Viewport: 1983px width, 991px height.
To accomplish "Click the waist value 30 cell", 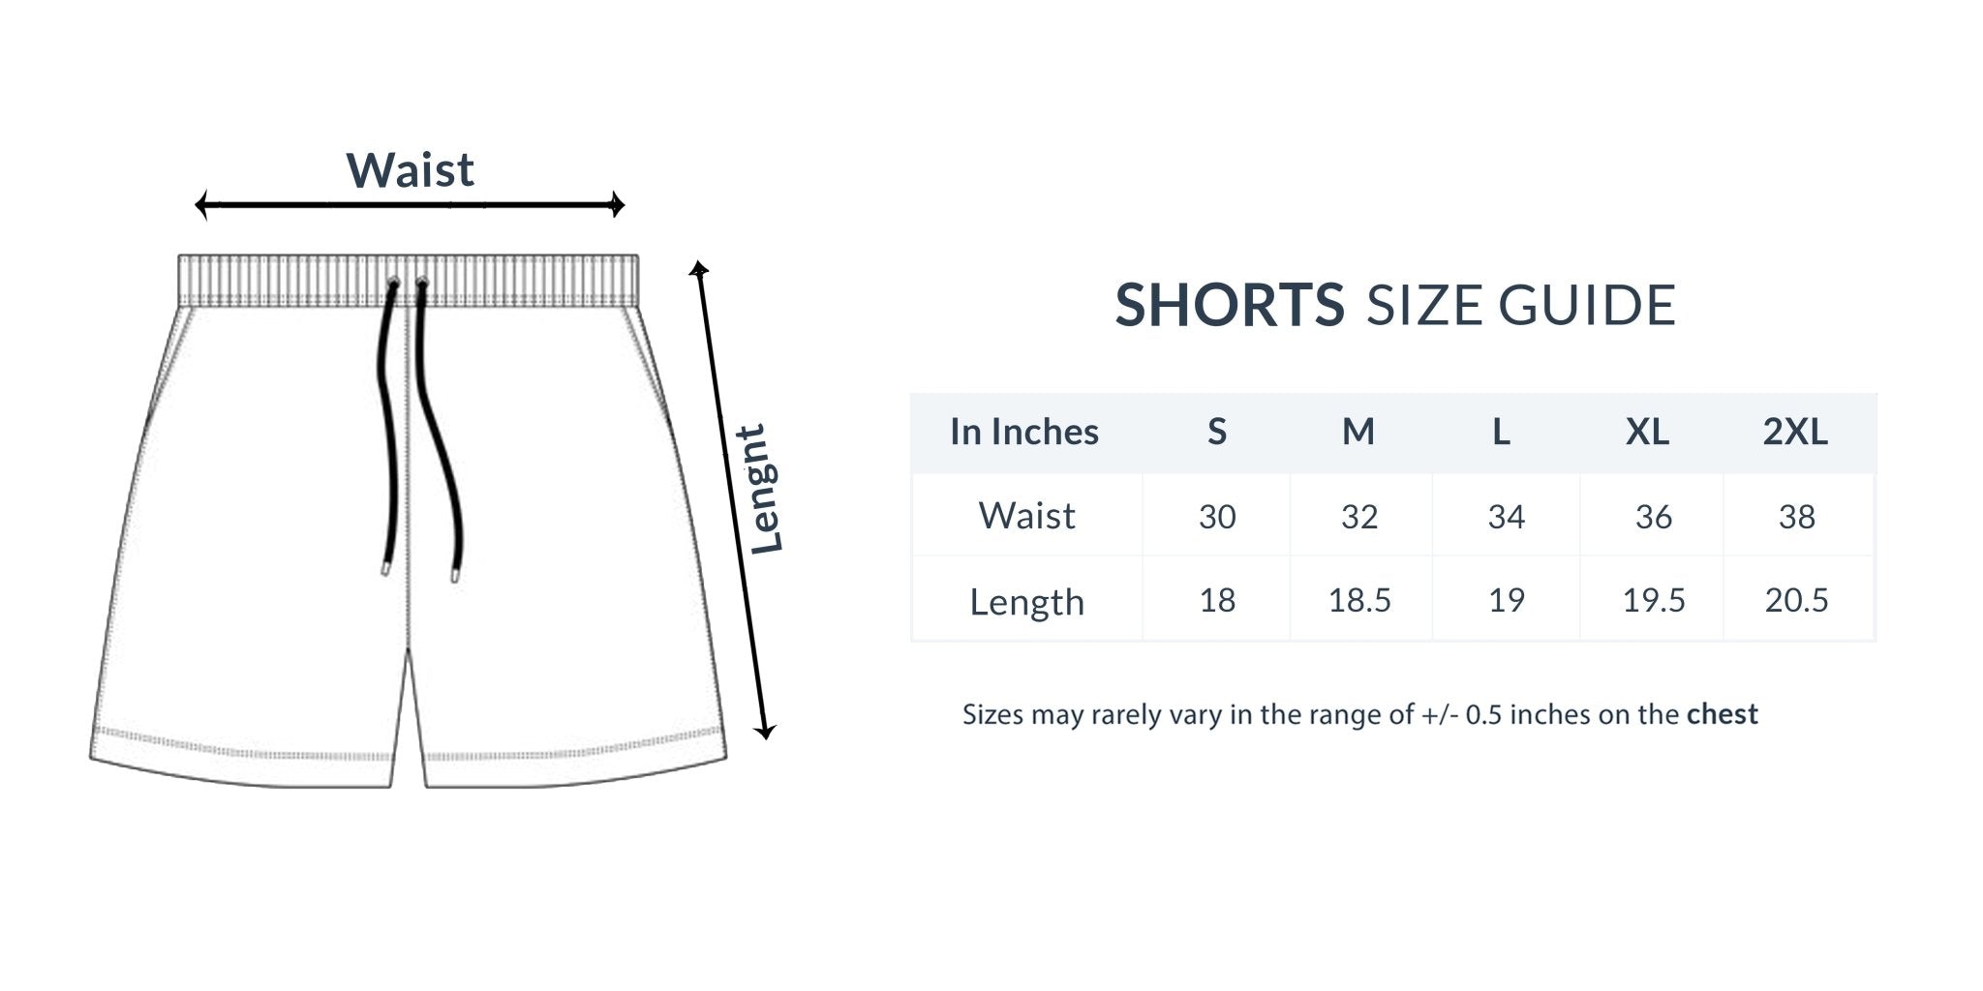I will point(1217,517).
